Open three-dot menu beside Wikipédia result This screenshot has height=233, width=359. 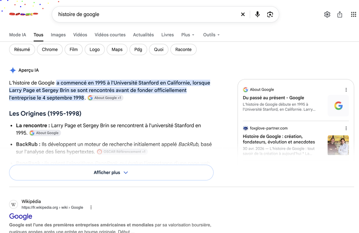(91, 207)
